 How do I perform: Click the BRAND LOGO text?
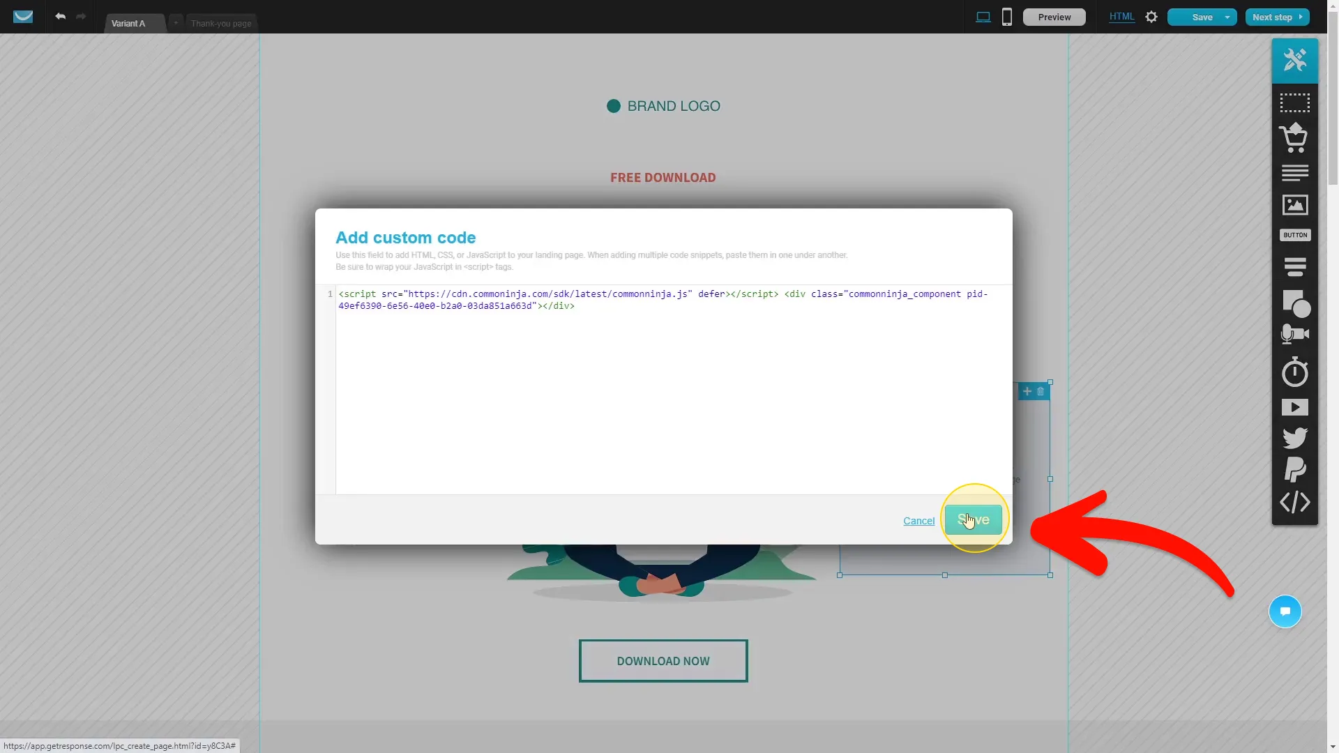coord(674,106)
